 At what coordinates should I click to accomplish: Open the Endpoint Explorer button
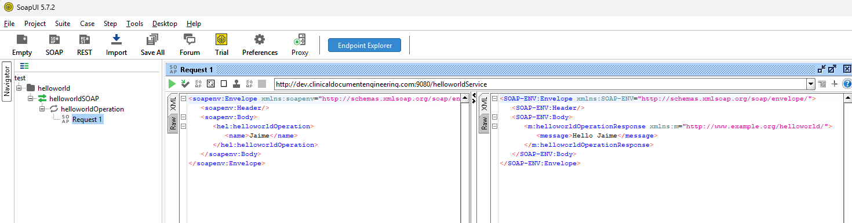[365, 45]
